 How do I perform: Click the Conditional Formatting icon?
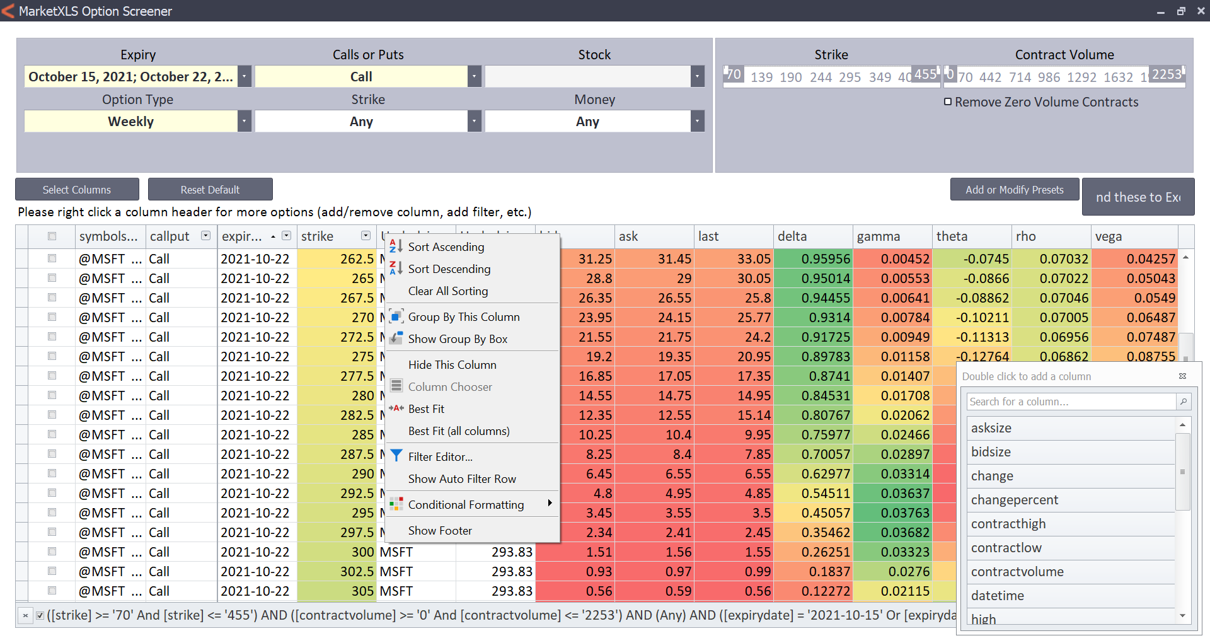click(396, 504)
